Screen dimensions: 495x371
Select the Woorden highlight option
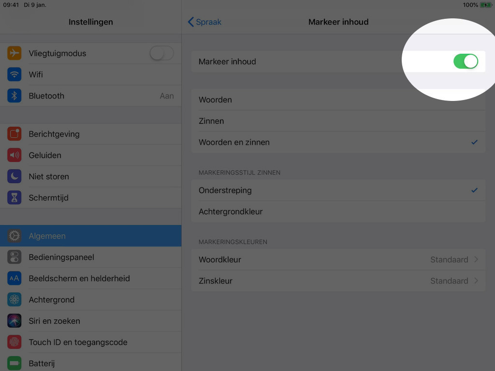[x=338, y=100]
